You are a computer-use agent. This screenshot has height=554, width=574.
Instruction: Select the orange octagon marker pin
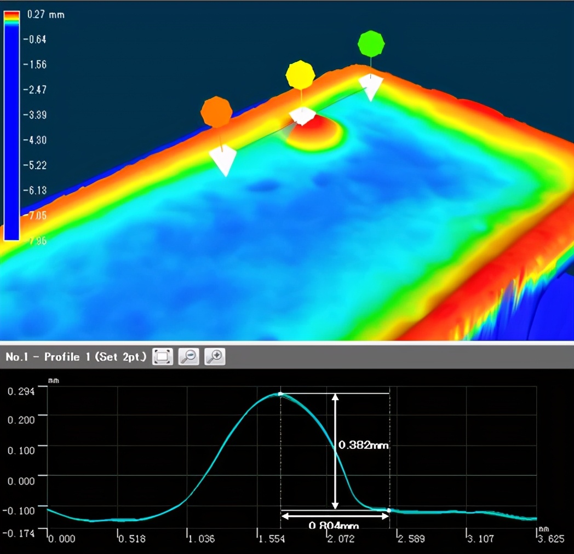216,112
